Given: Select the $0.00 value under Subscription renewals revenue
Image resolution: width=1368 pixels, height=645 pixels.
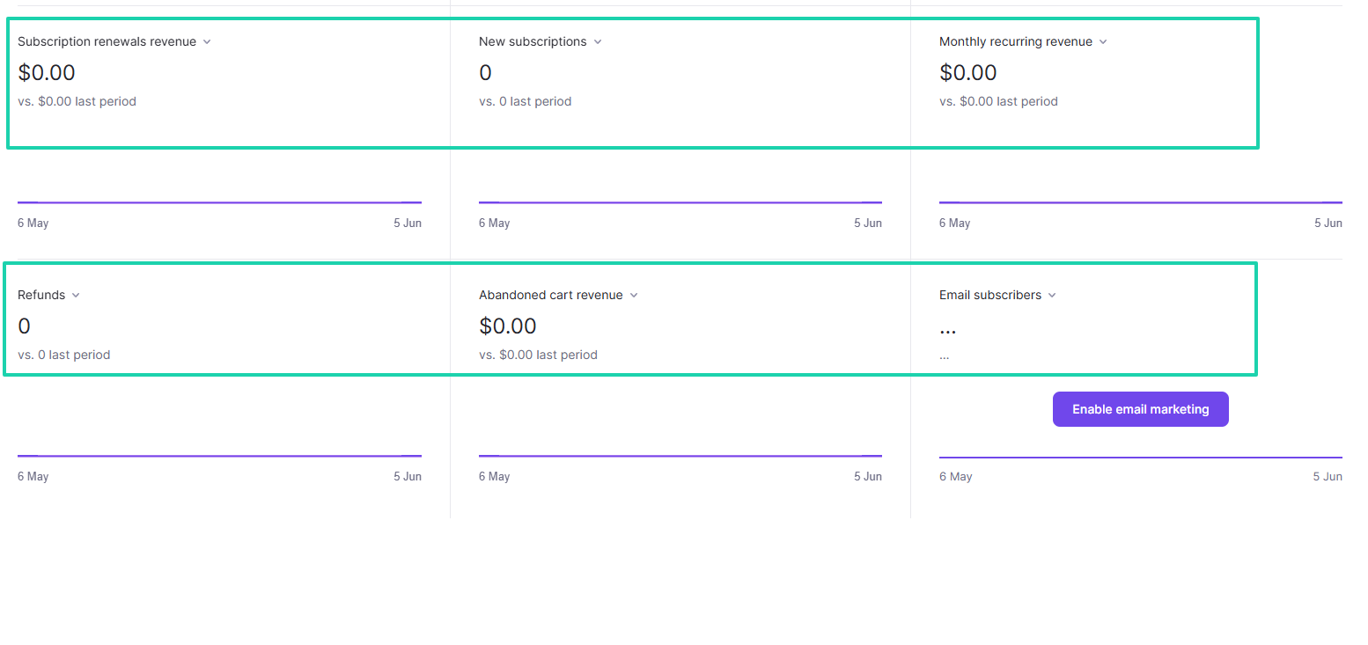Looking at the screenshot, I should click(x=47, y=72).
